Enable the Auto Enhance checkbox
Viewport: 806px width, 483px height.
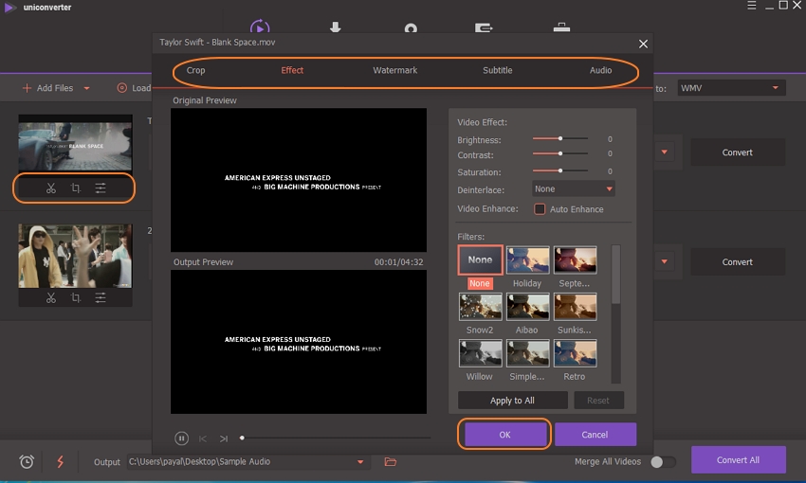[540, 209]
